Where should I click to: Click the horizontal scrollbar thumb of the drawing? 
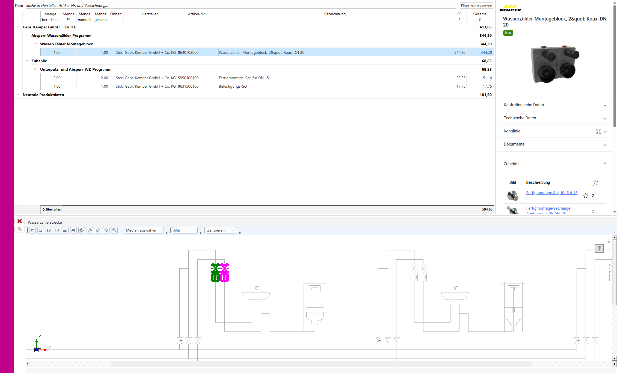point(321,364)
